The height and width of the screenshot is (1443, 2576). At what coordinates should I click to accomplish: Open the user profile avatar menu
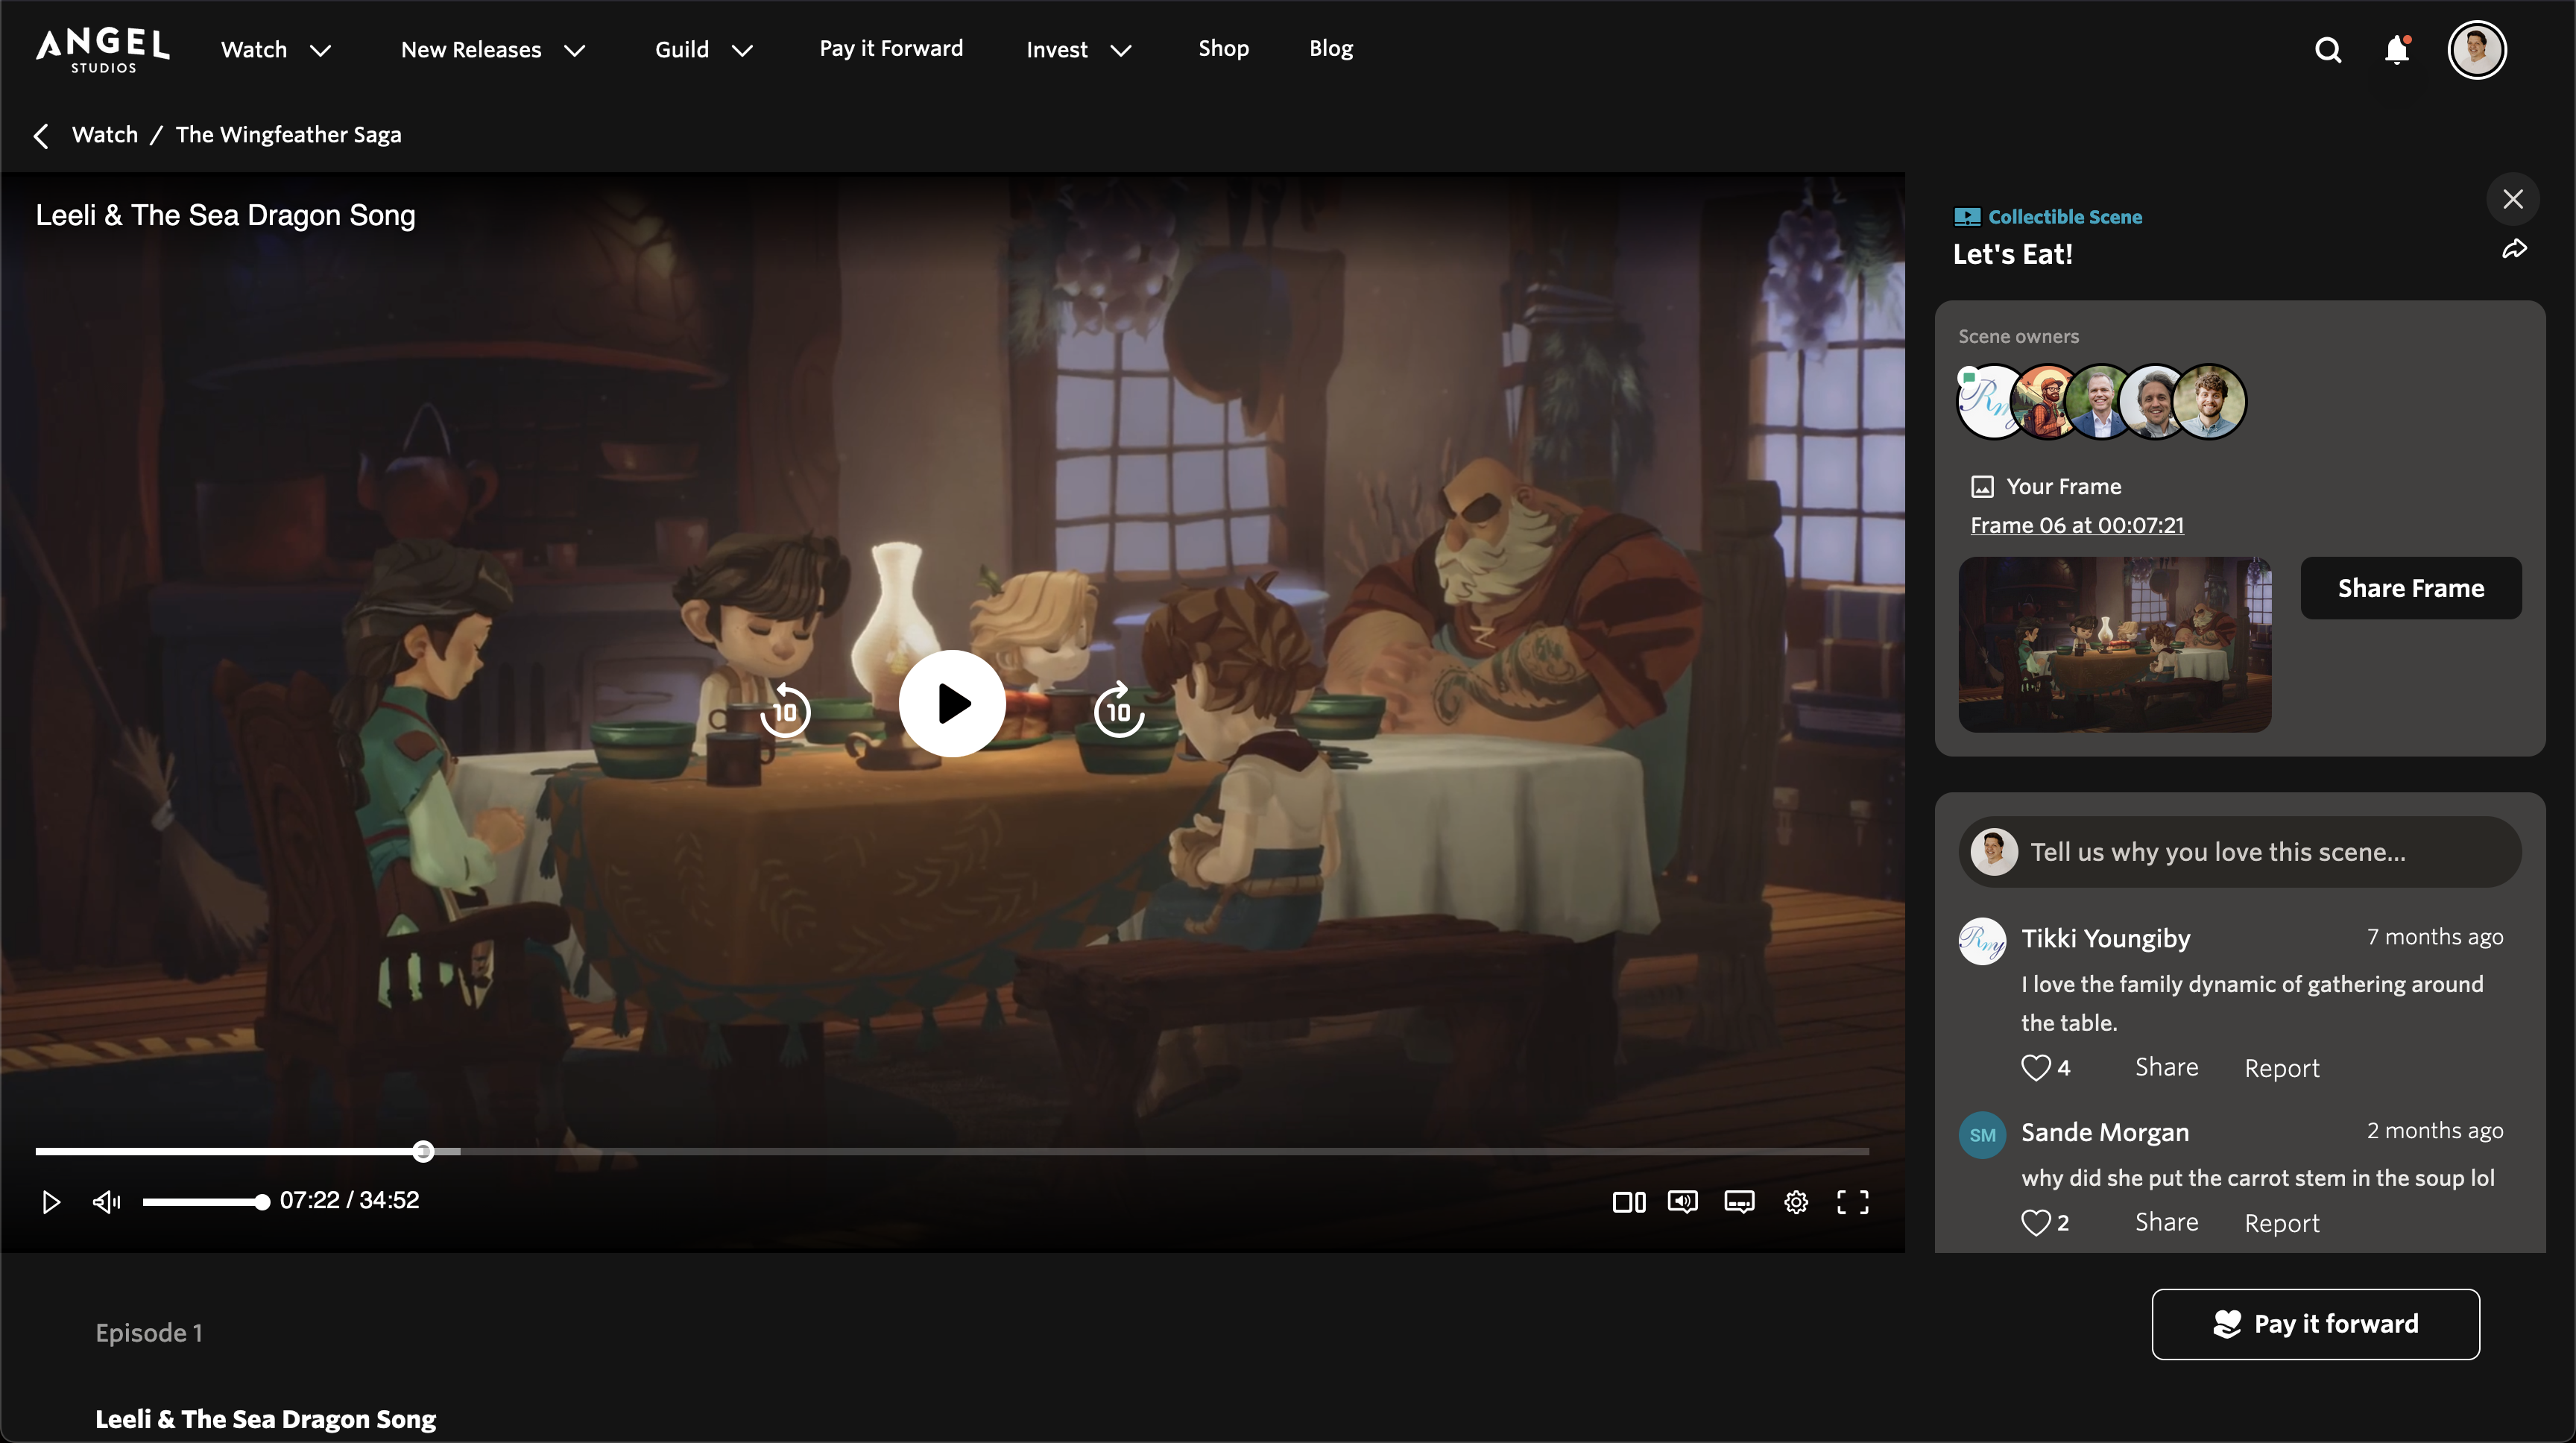(x=2476, y=49)
